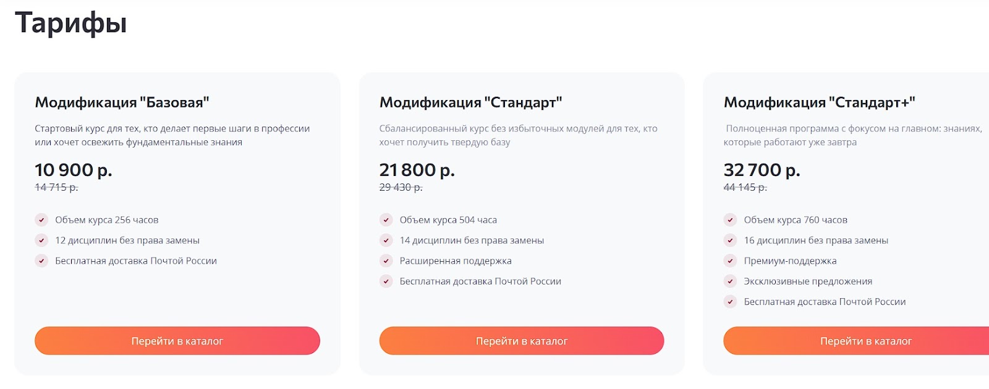Click "Перейти в каталог" in Базовая card
The height and width of the screenshot is (389, 989).
click(x=179, y=340)
